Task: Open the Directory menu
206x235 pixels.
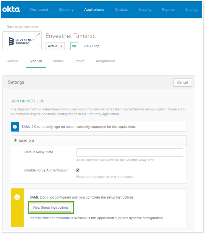Action: pyautogui.click(x=66, y=9)
